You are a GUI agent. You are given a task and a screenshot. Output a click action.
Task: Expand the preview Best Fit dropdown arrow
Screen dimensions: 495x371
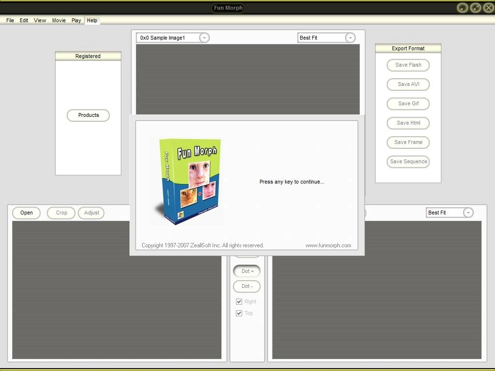(x=350, y=38)
